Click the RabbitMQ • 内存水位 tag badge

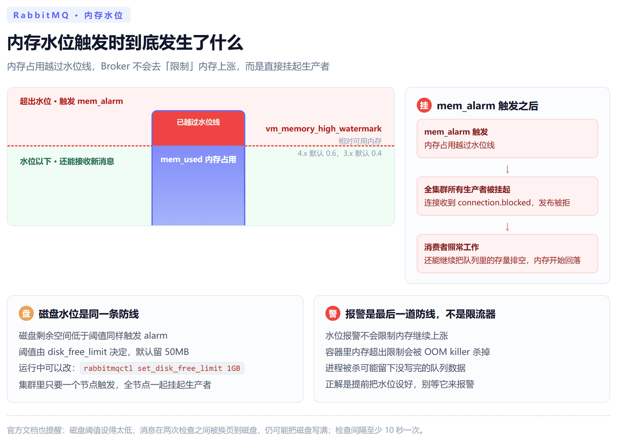69,15
